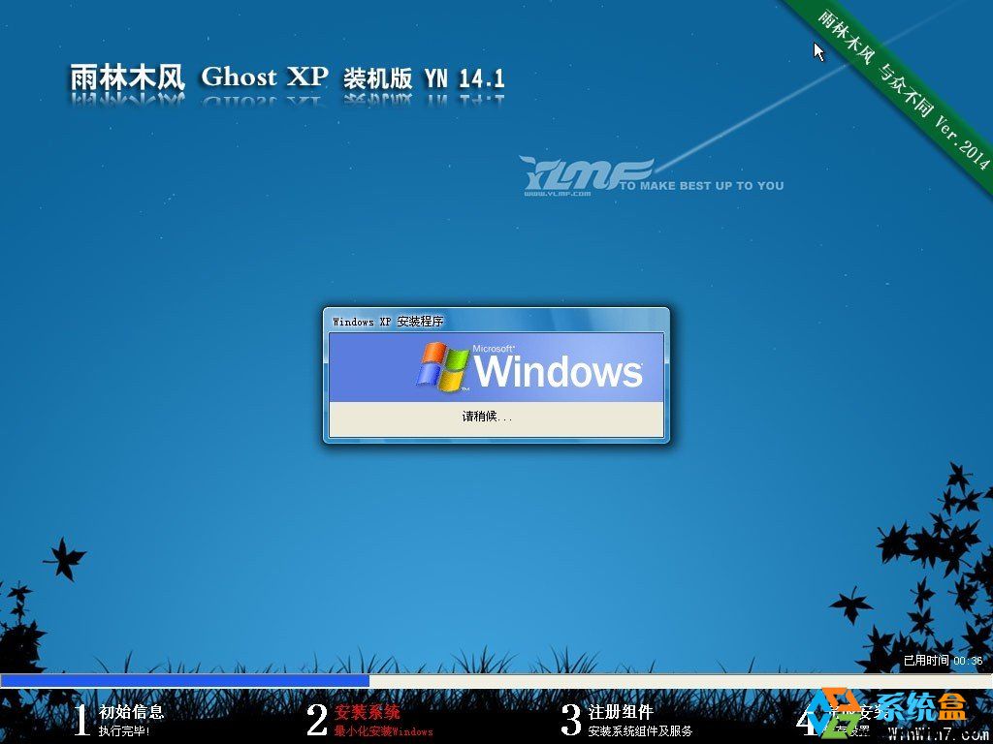Select step 1 初始信息 label
993x744 pixels.
click(x=133, y=710)
